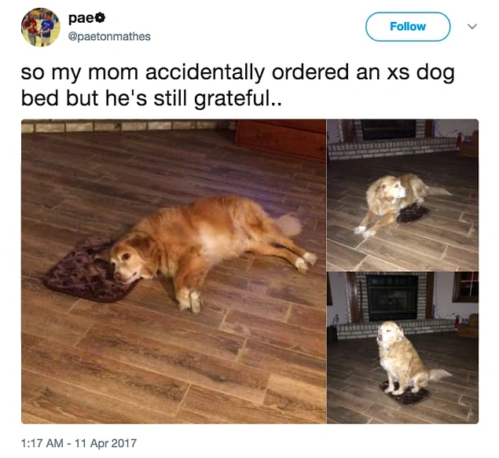Click the dog's face in the large photo
The image size is (499, 458).
(126, 264)
